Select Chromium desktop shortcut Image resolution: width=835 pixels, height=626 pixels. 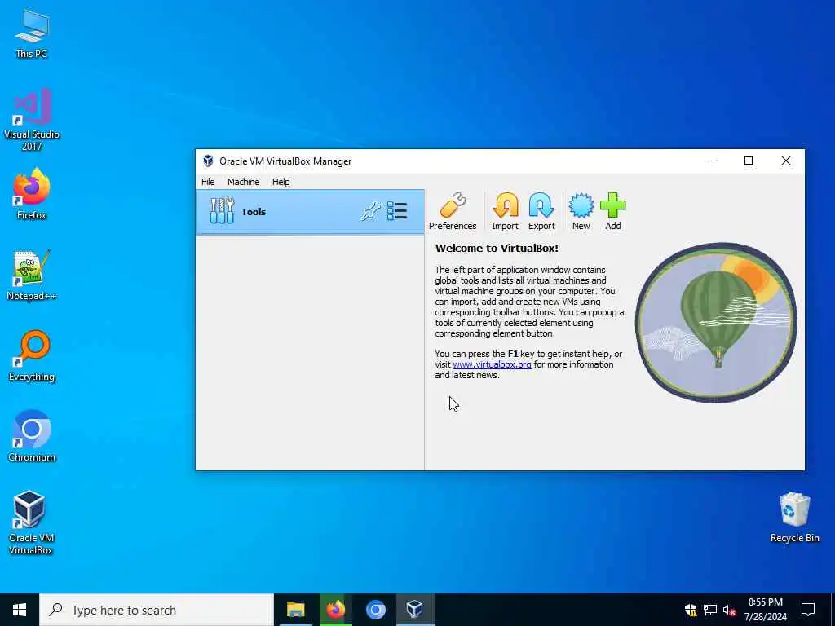click(x=32, y=437)
